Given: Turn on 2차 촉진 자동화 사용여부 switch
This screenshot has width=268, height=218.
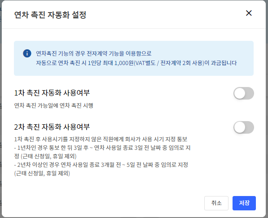Looking at the screenshot, I should (244, 127).
